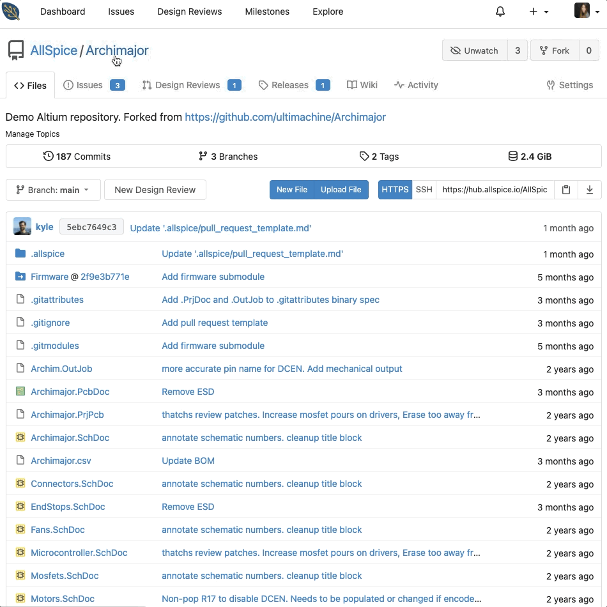Click the AllSpice leaf logo
This screenshot has height=607, width=607.
11,12
